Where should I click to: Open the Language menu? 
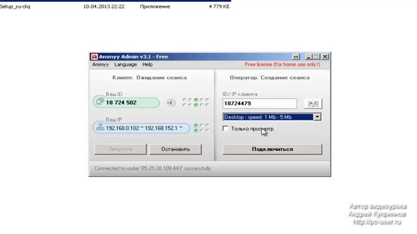(x=126, y=64)
